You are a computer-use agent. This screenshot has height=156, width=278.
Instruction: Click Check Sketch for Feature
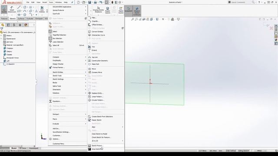pyautogui.click(x=106, y=137)
